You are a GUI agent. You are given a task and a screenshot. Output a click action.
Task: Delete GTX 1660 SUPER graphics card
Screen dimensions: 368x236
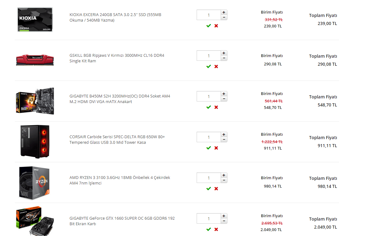click(216, 229)
